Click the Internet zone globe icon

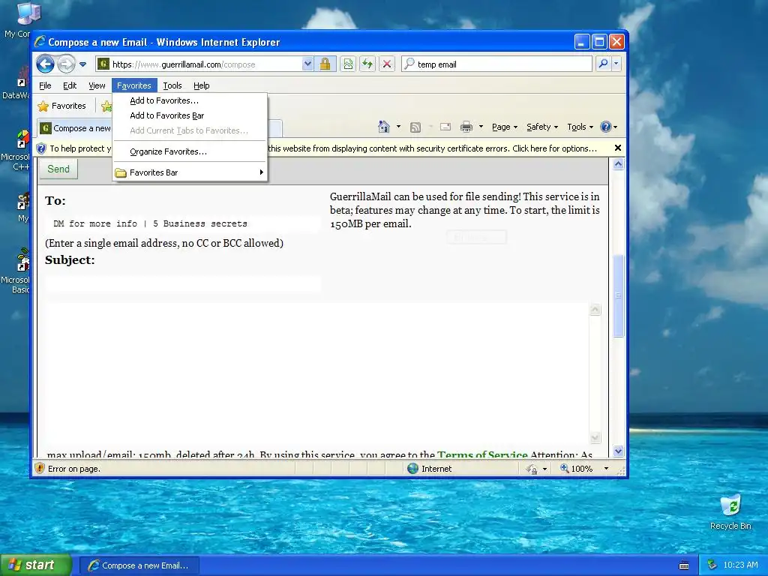(413, 469)
